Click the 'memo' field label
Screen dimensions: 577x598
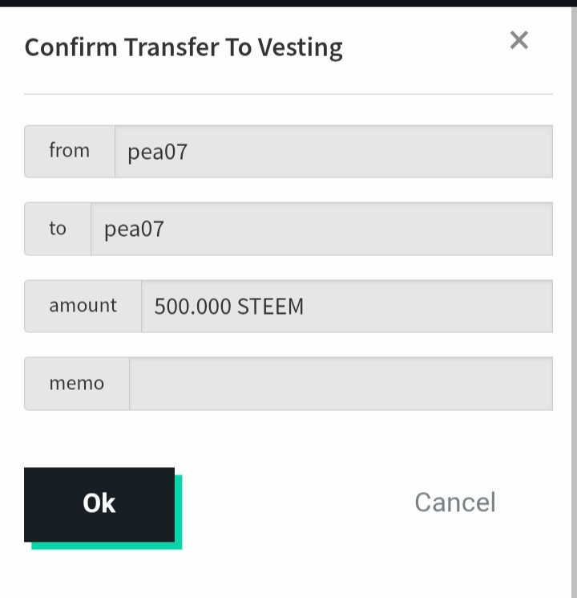click(77, 384)
